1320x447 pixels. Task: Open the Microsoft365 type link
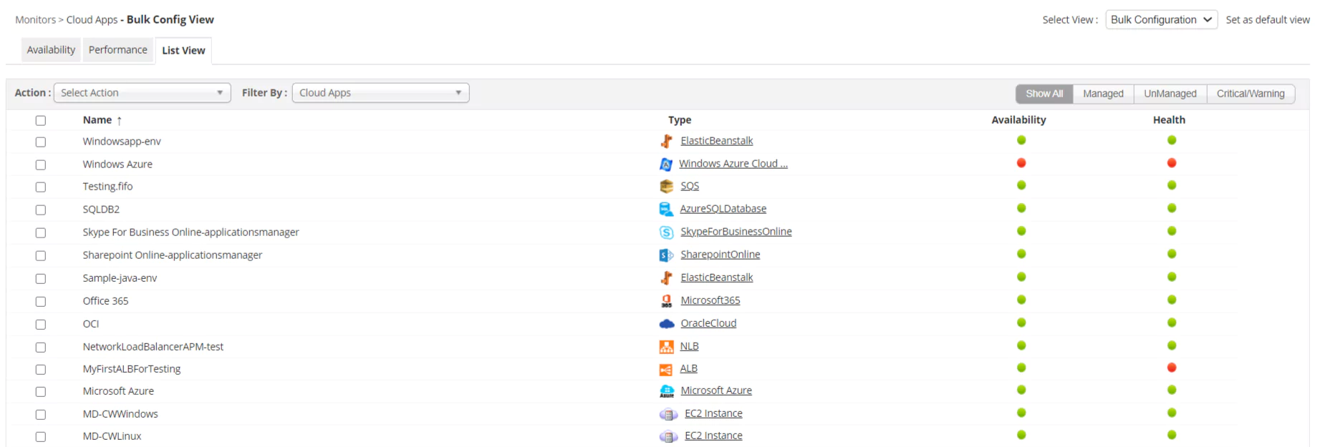[x=710, y=300]
